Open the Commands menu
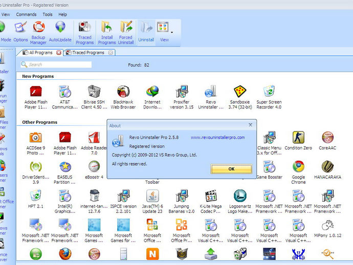Screen dimensions: 353x265 click(x=26, y=14)
